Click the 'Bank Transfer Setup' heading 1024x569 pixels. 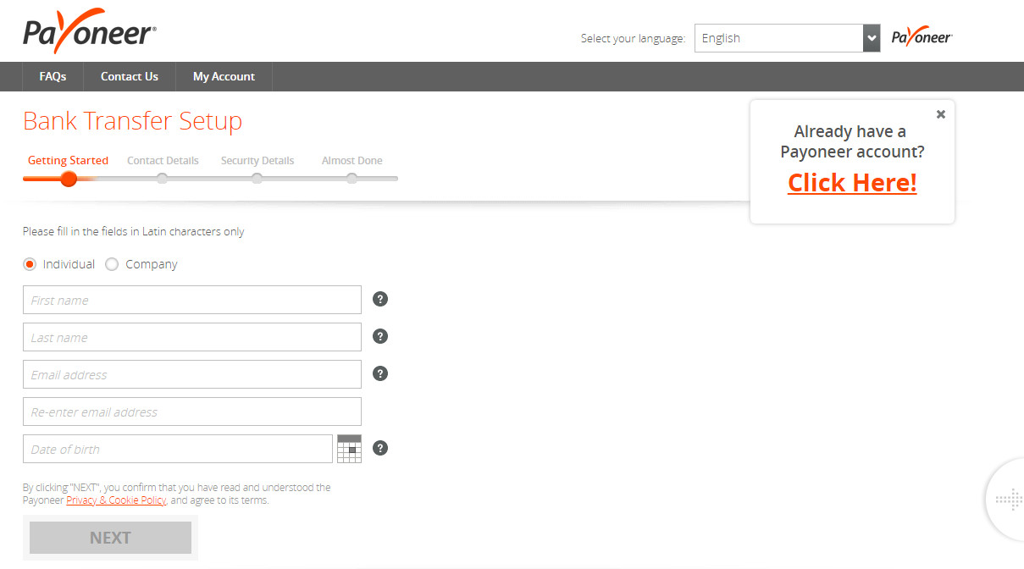132,121
